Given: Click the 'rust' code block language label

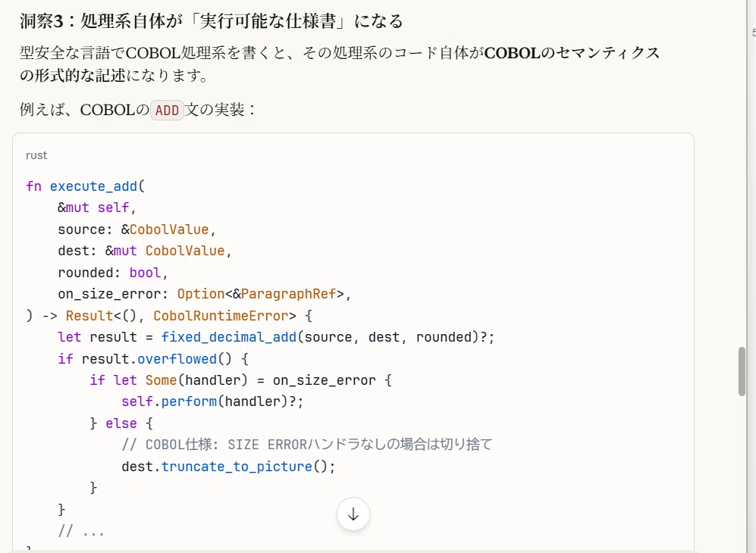Looking at the screenshot, I should pos(36,155).
